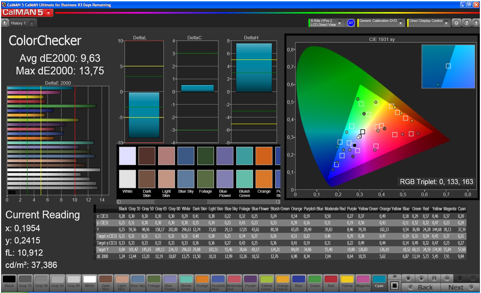Select Bluish Green patch in bottom strip

click(x=186, y=283)
